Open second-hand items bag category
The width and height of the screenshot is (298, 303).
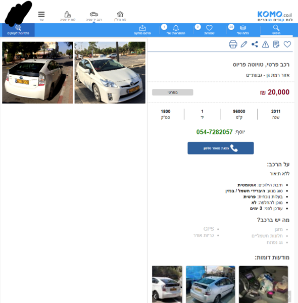click(x=68, y=16)
